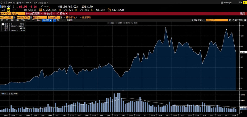
Task: Click the 53.080M volume tag on axis
Action: point(243,109)
